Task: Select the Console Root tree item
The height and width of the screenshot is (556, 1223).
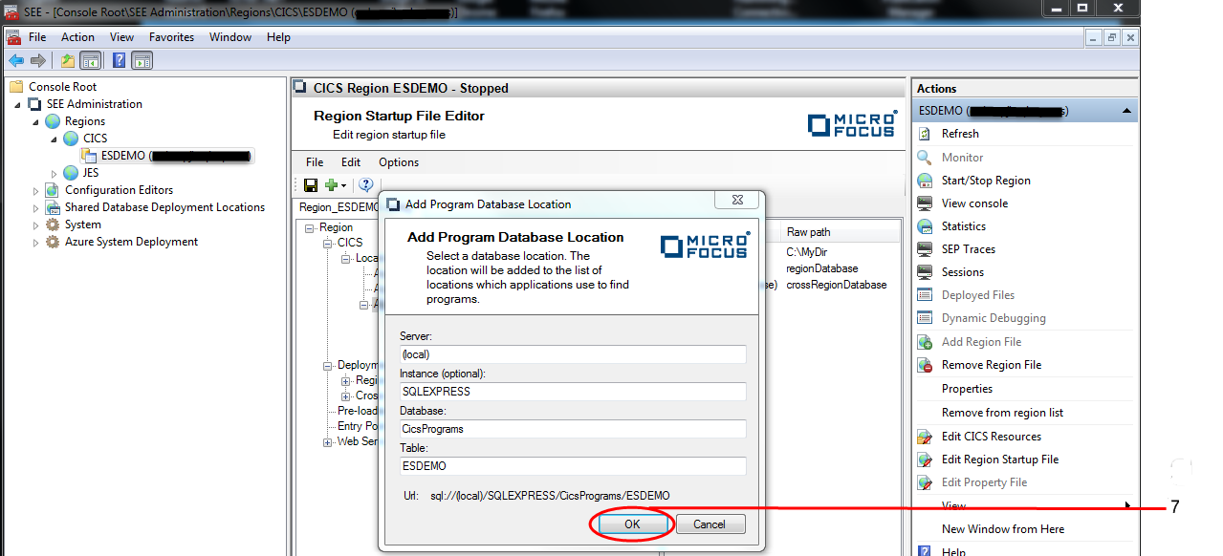Action: tap(62, 87)
